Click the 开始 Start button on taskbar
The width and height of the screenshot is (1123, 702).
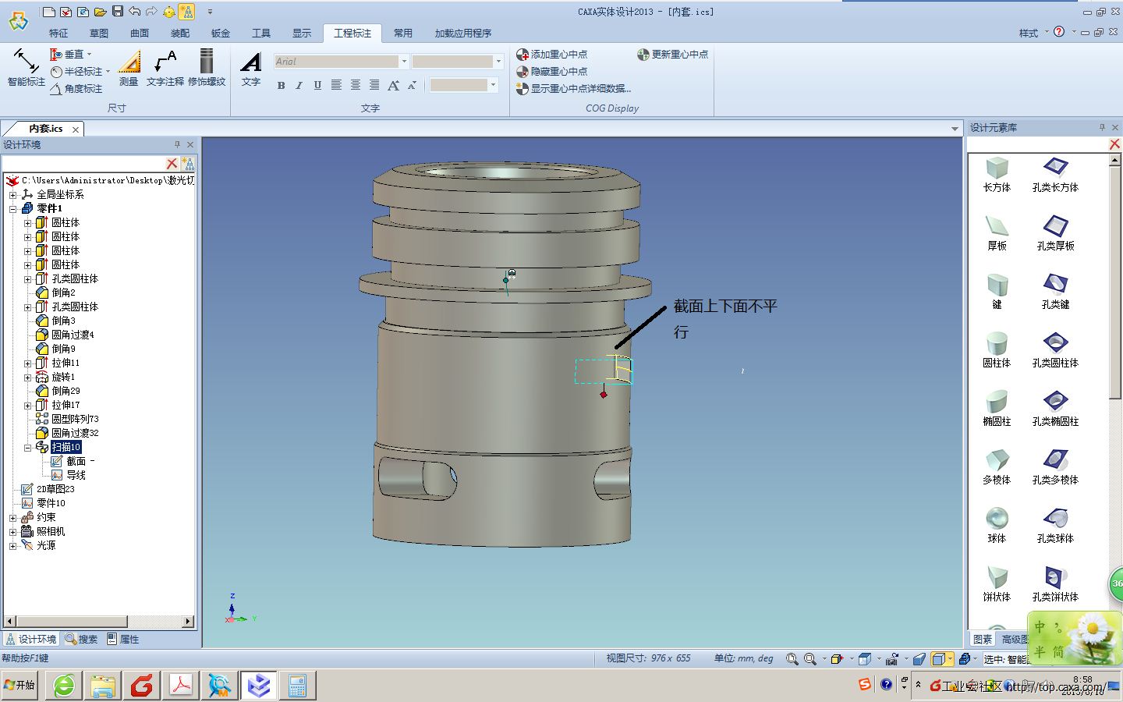click(x=20, y=686)
